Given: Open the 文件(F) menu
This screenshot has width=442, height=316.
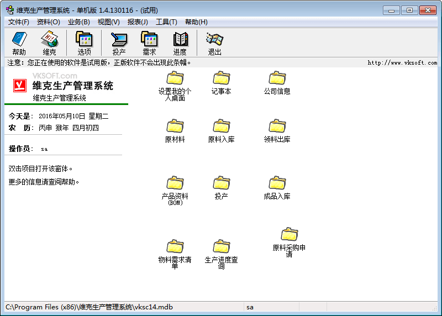Looking at the screenshot, I should pos(19,22).
